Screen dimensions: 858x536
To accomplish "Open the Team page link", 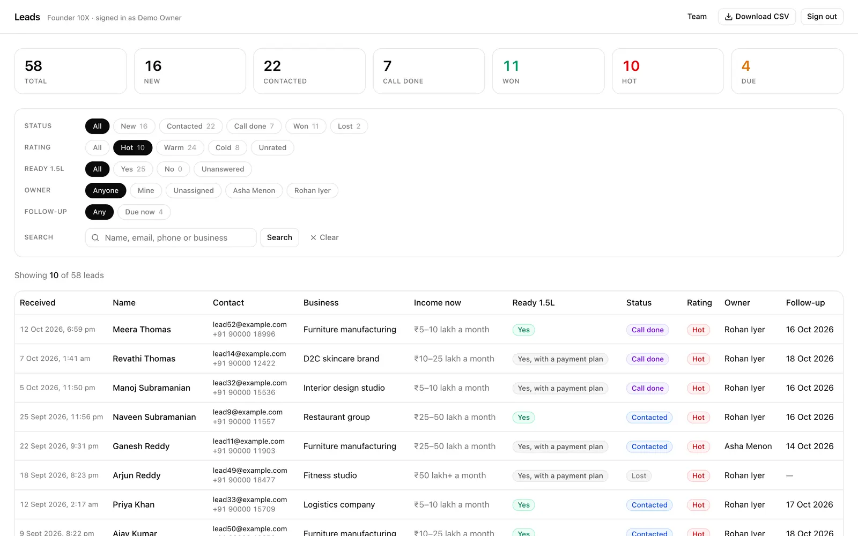I will (x=697, y=17).
